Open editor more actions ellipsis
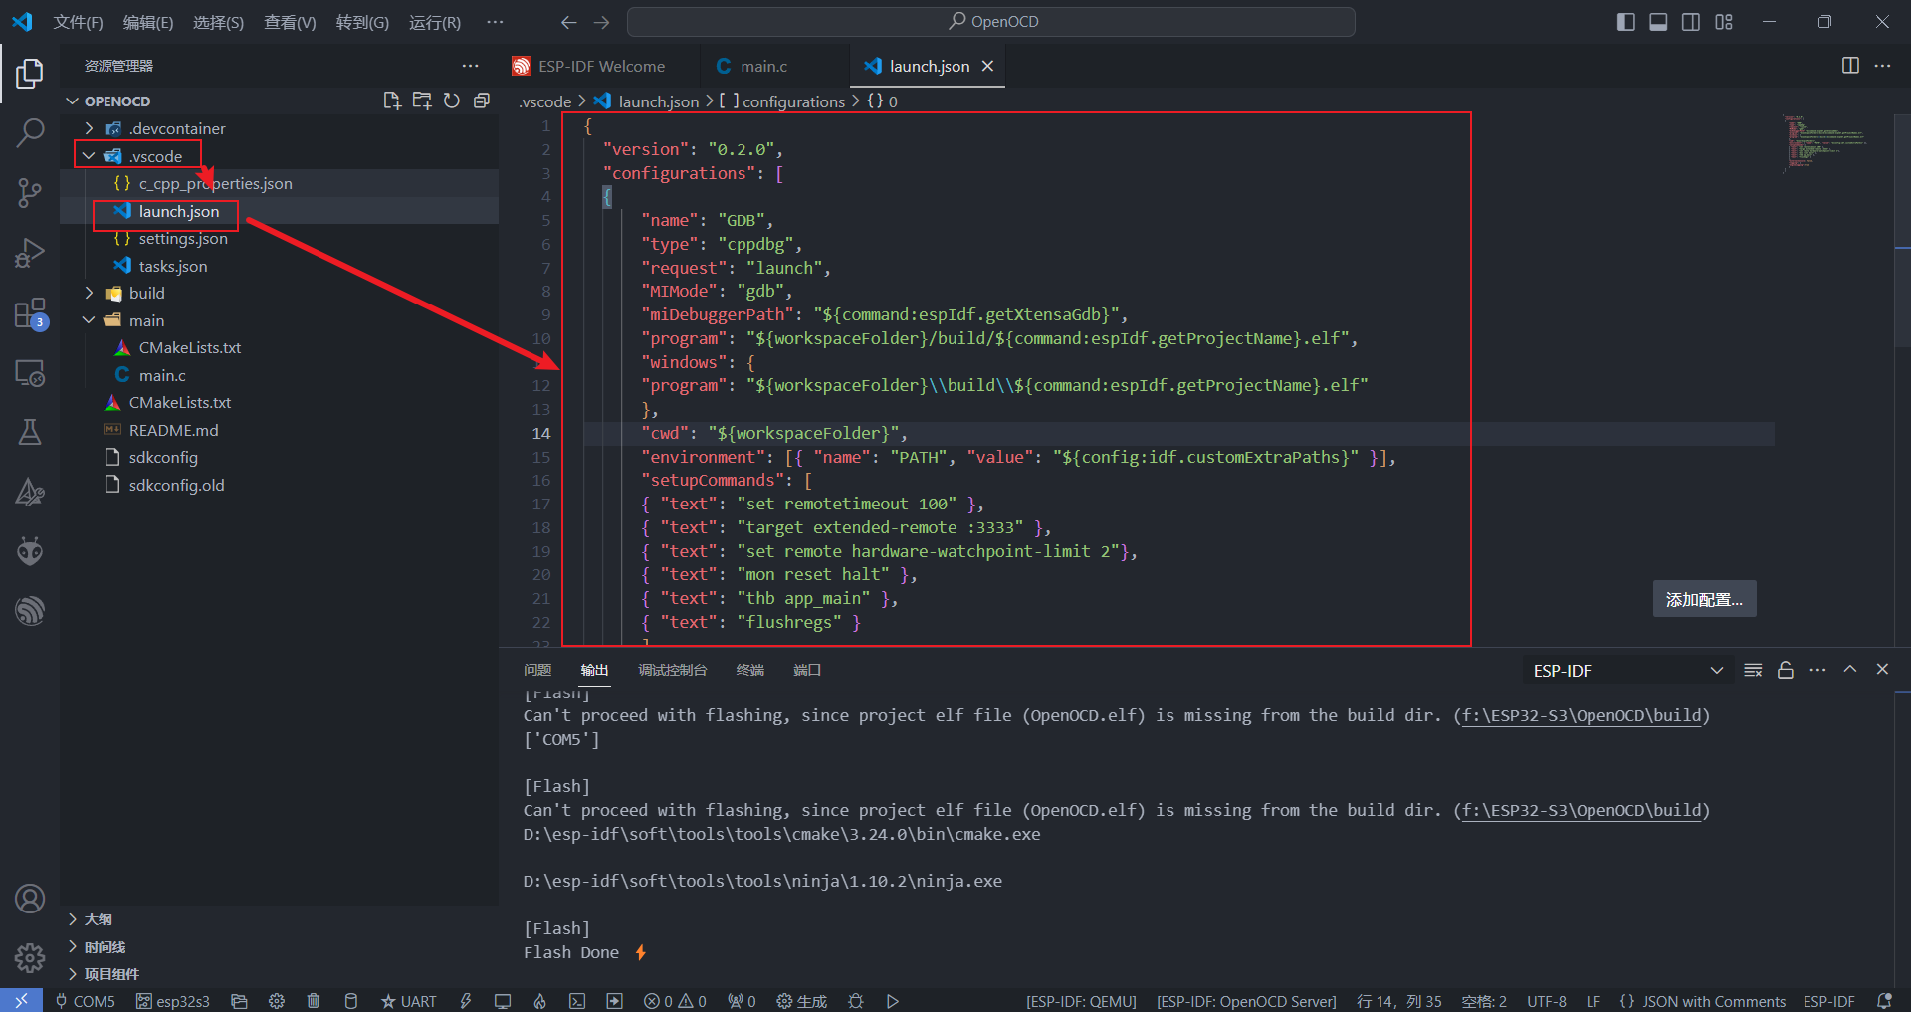Viewport: 1911px width, 1012px height. (x=1882, y=66)
